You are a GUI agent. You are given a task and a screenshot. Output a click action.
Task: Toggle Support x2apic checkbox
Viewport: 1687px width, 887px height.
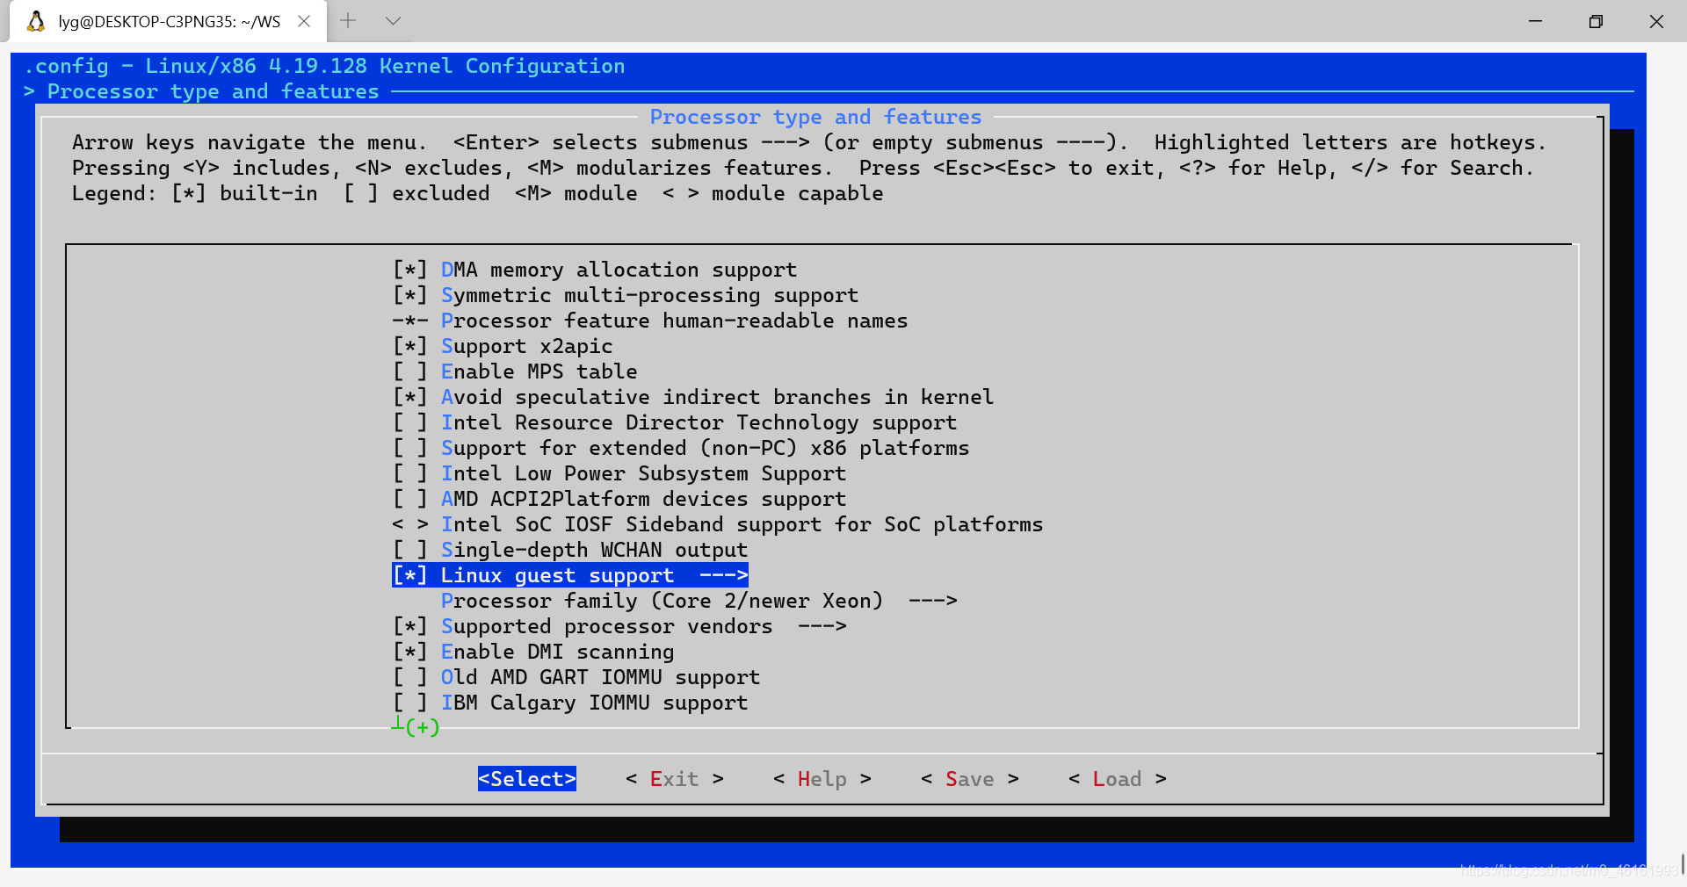click(x=409, y=346)
